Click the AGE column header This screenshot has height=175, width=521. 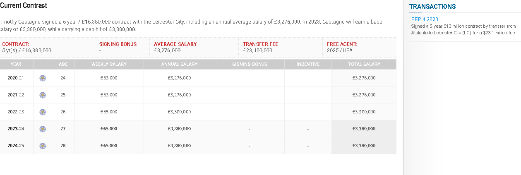[x=63, y=64]
